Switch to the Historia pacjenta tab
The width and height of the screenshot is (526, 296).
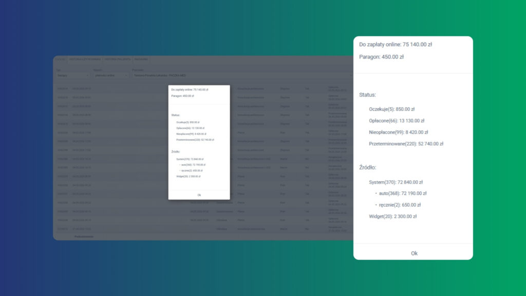pyautogui.click(x=118, y=60)
